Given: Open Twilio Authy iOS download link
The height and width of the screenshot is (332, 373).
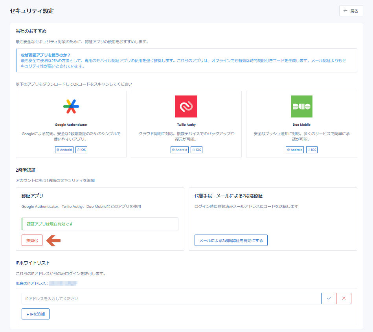Looking at the screenshot, I should coord(197,150).
